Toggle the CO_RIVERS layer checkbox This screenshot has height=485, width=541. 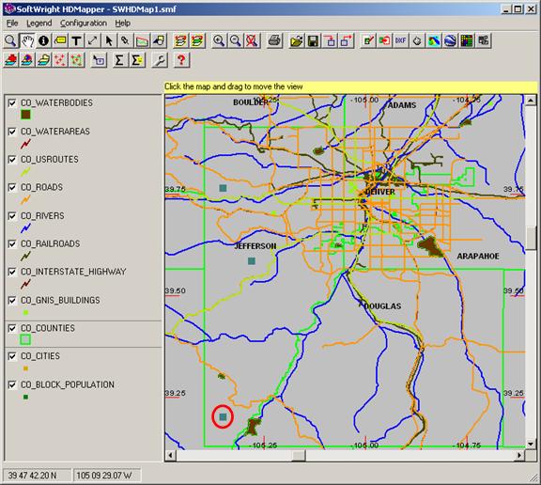(12, 216)
